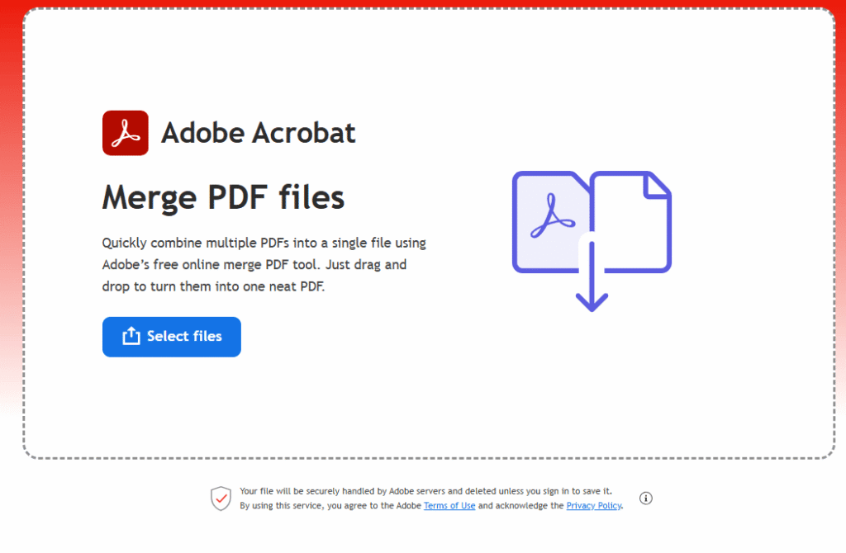Click the description paragraph starting with "Quickly combine"

pyautogui.click(x=264, y=265)
